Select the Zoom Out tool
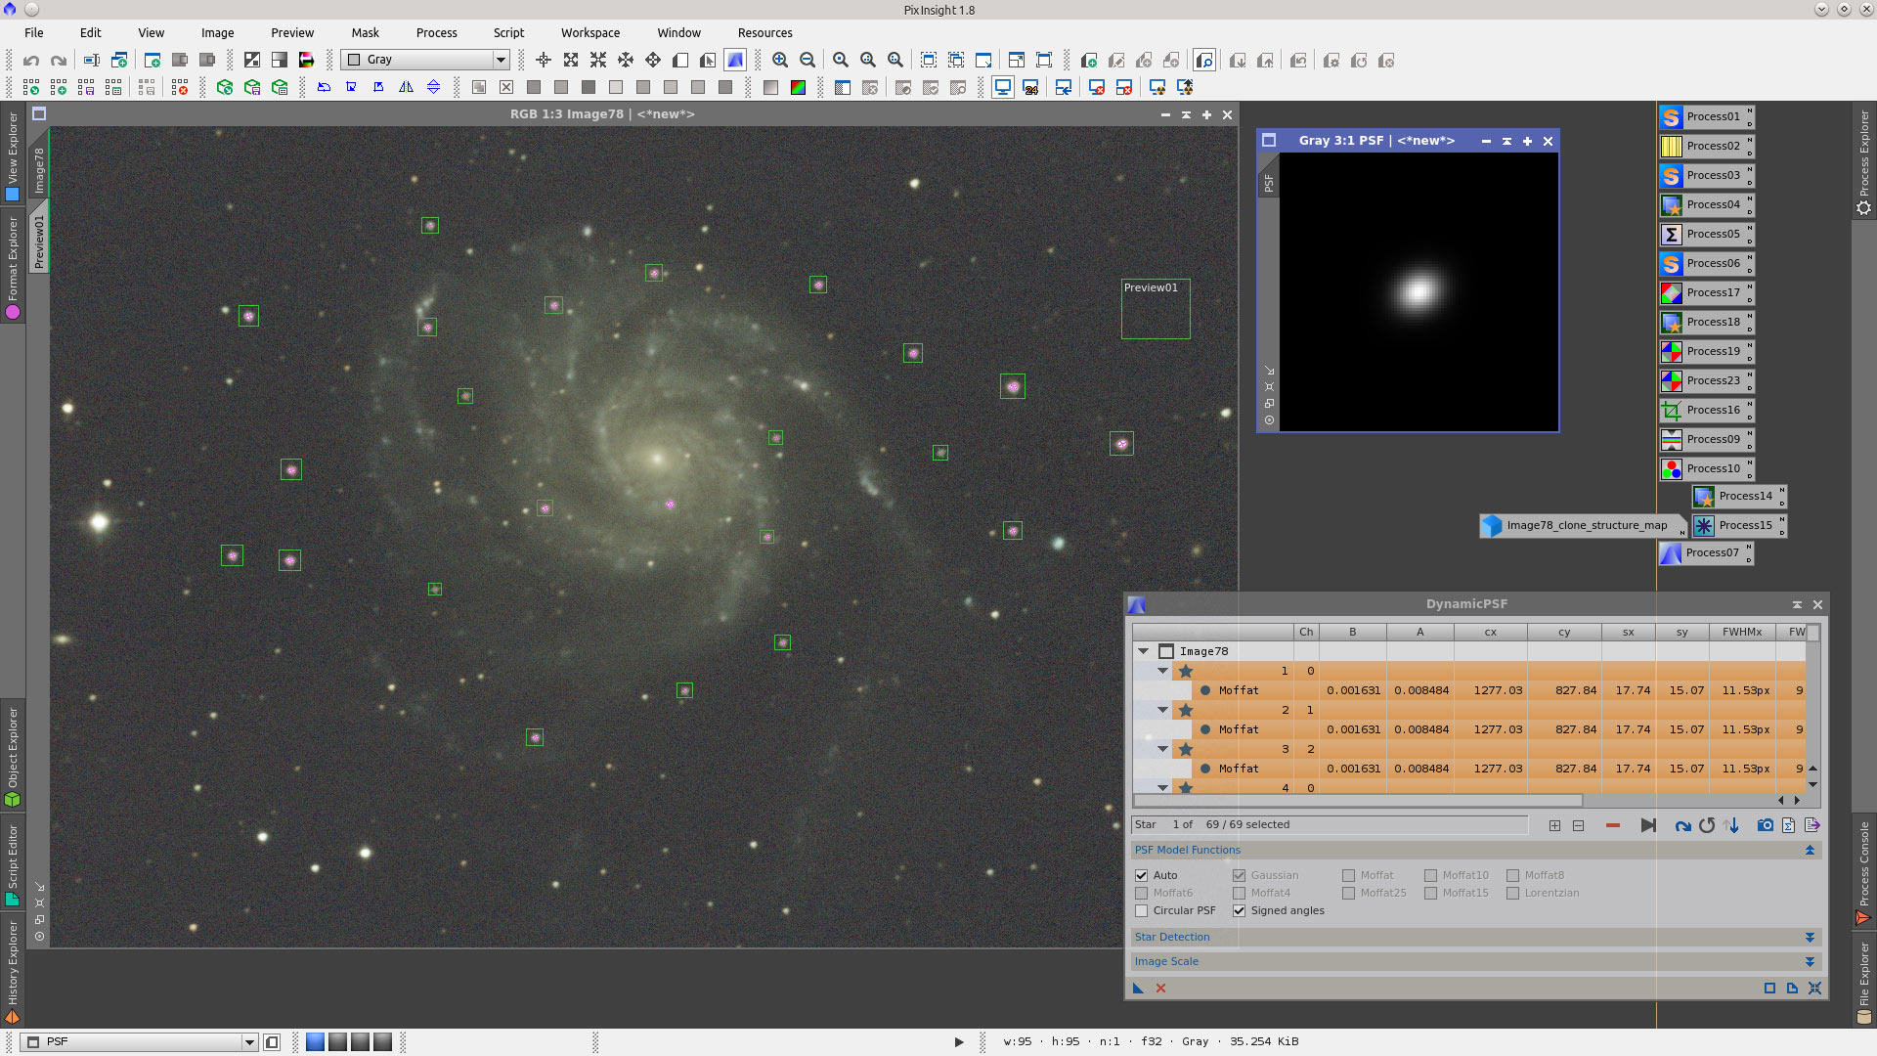1877x1056 pixels. pos(808,60)
